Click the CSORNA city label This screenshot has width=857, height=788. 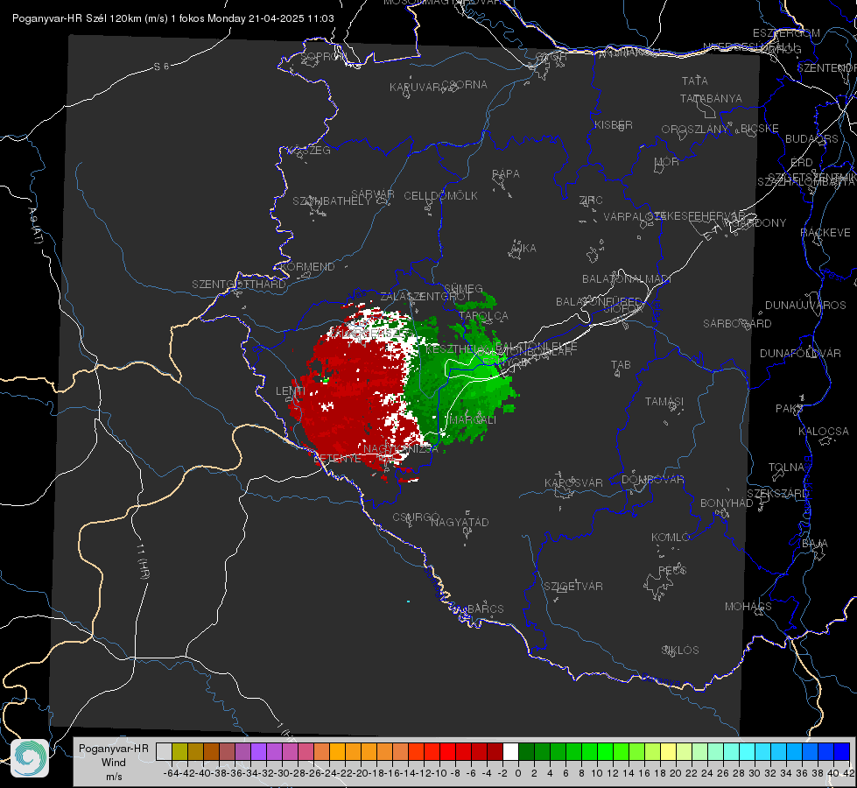tap(464, 85)
